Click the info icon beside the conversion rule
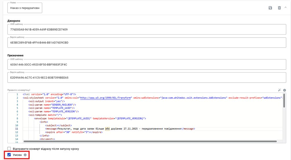This screenshot has height=160, width=291. (x=285, y=90)
